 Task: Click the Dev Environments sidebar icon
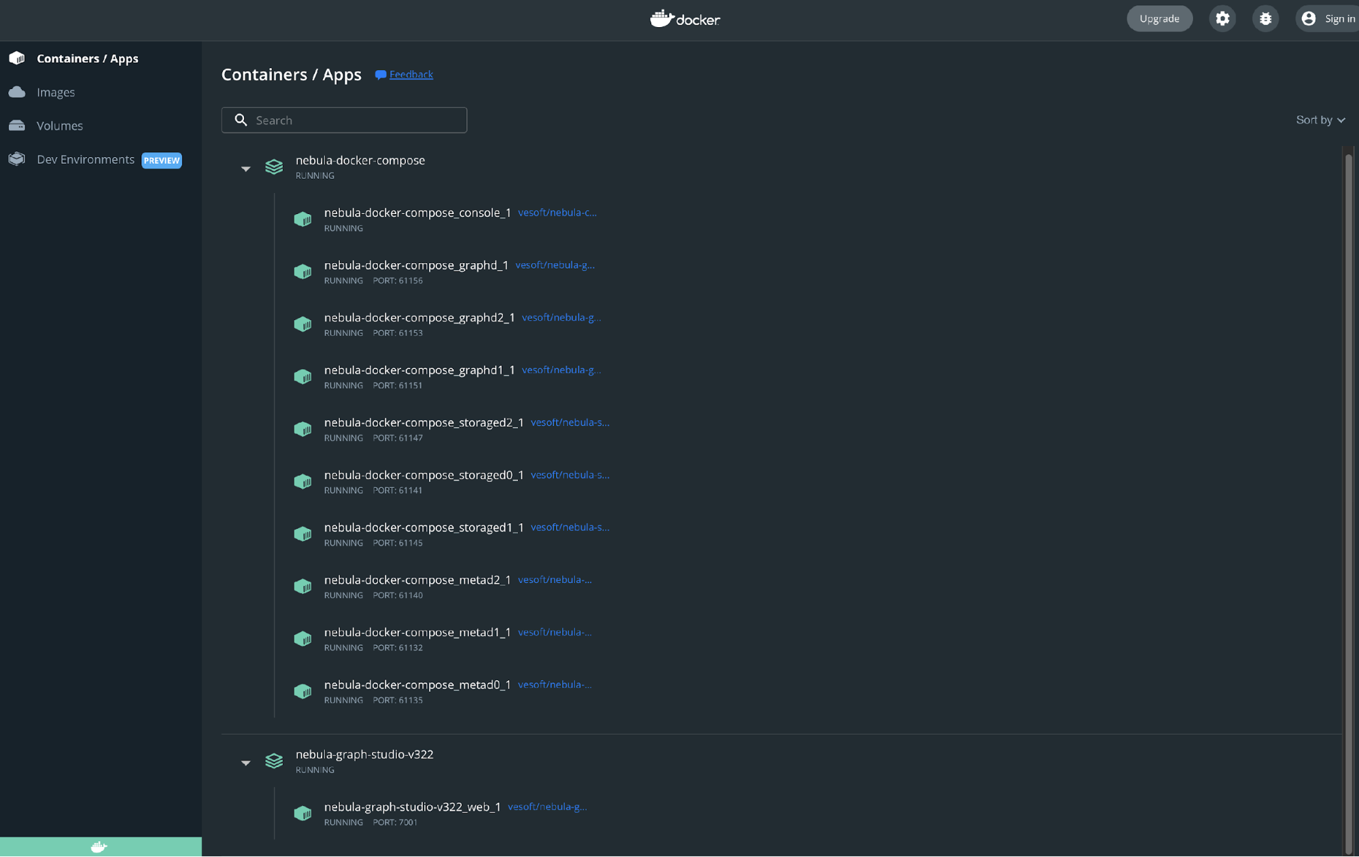[x=17, y=159]
